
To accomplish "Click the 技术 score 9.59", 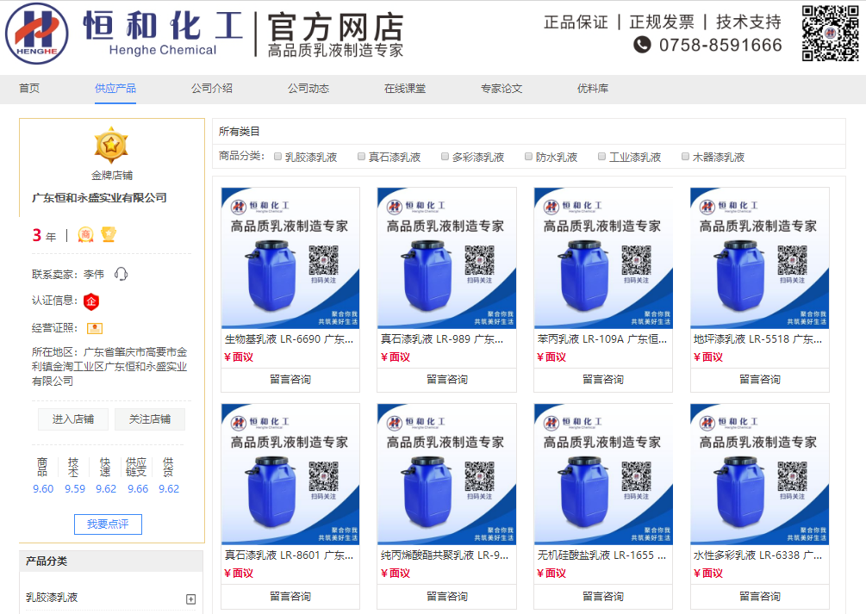I will [x=75, y=488].
